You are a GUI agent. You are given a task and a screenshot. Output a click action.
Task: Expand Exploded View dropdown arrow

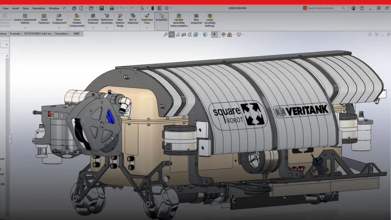147,28
